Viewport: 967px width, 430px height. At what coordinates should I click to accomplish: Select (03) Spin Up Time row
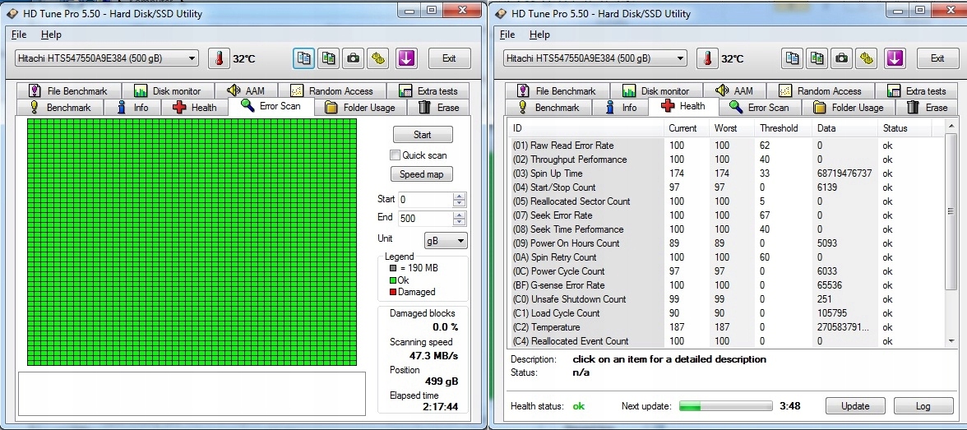[726, 173]
